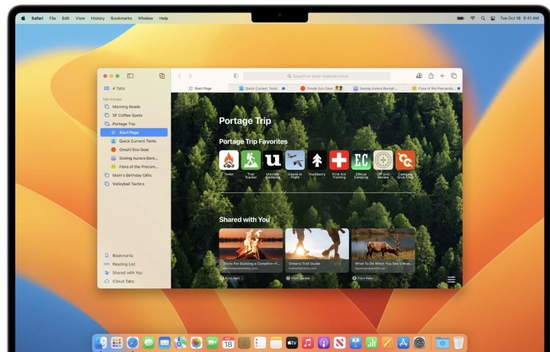Expand the Volleyball Tactics tab group
This screenshot has height=352, width=550.
tap(128, 184)
